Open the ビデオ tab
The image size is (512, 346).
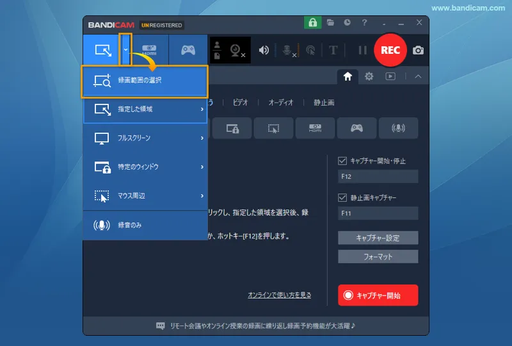point(241,103)
